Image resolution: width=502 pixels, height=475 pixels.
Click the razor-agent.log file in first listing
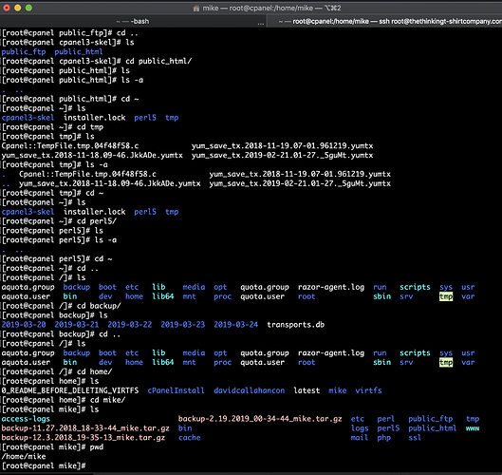coord(331,287)
